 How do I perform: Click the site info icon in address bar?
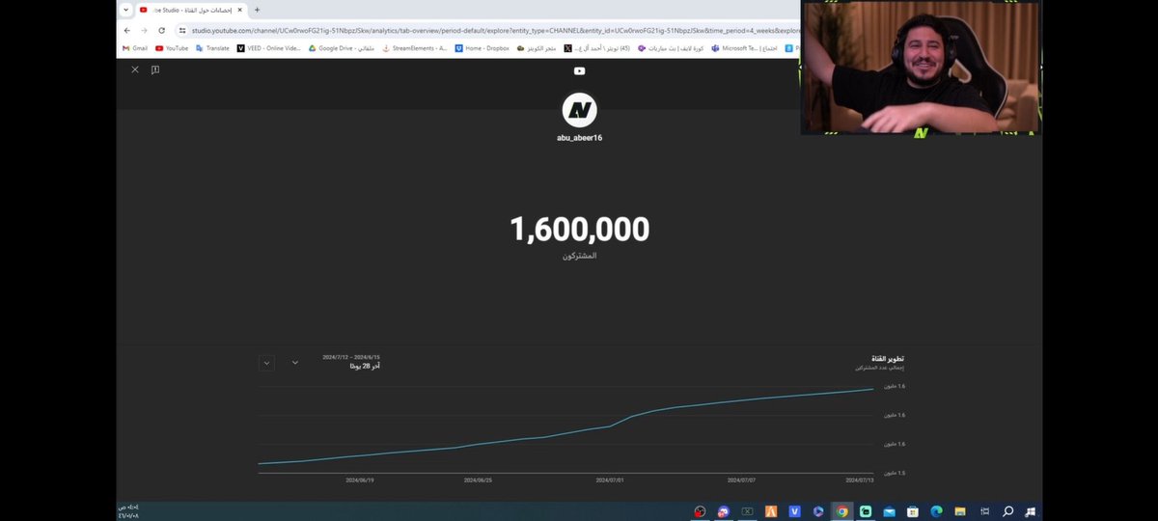pos(181,30)
